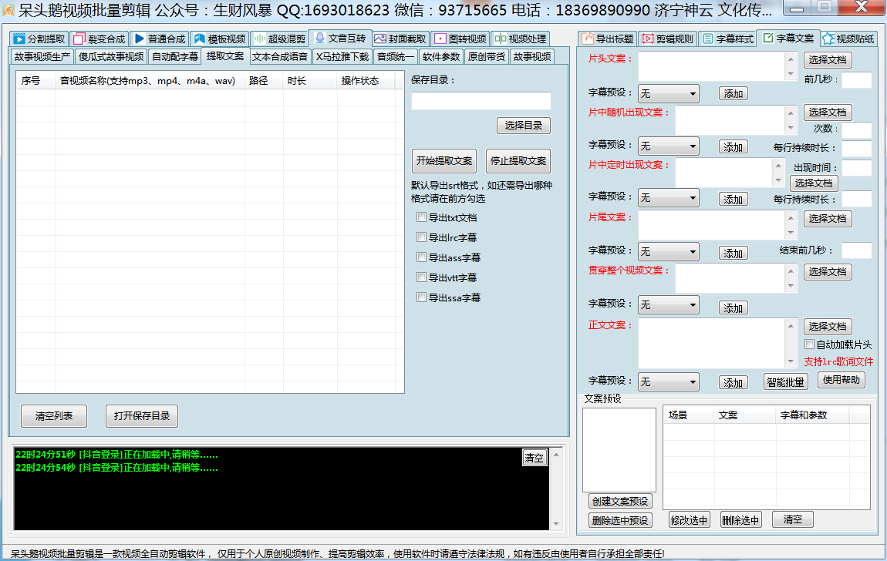Switch to 自动配字幕 tab
This screenshot has width=887, height=561.
[175, 57]
